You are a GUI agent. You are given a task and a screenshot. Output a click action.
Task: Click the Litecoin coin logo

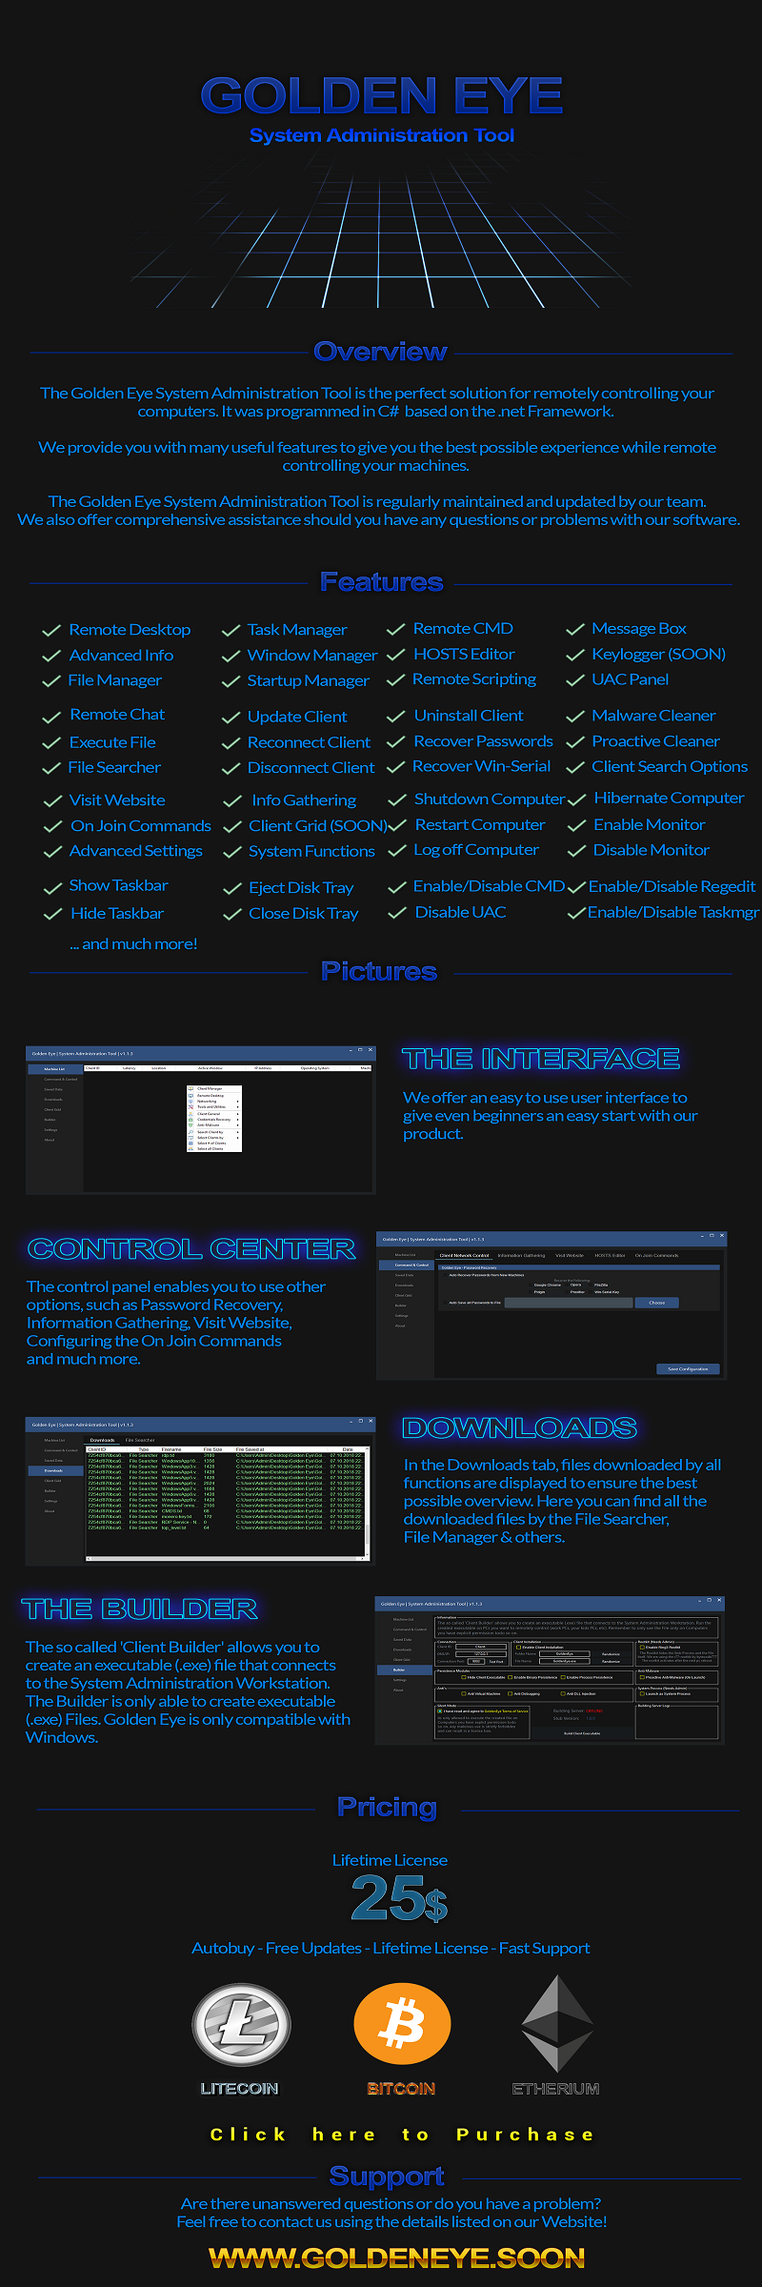241,2024
